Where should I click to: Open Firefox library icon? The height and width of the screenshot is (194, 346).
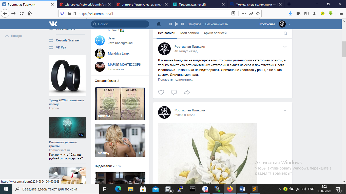298,13
